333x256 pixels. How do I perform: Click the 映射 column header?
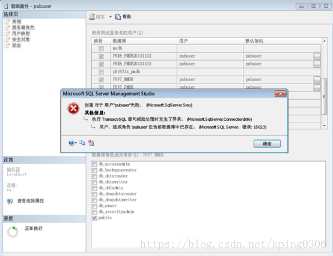click(101, 41)
